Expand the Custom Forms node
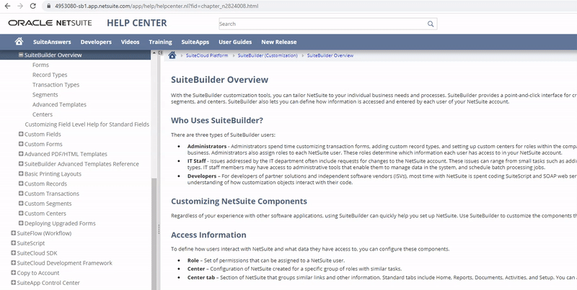577x290 pixels. [21, 144]
